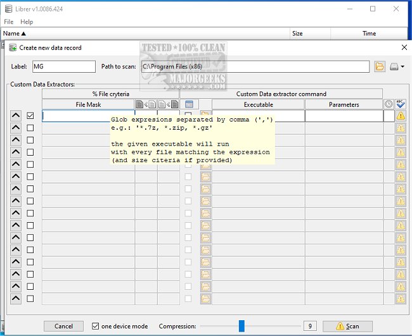The image size is (412, 336).
Task: Click the minimum file size column icon
Action: point(145,104)
